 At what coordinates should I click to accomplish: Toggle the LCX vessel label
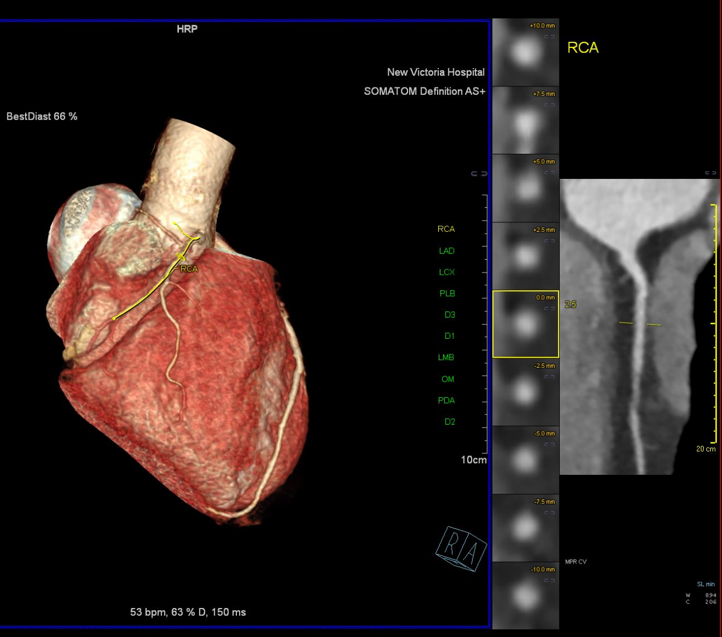point(446,272)
